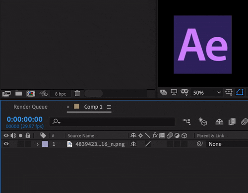Select the Comp 1 timeline tab

click(x=93, y=107)
